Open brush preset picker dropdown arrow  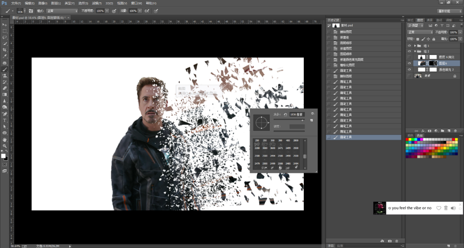click(25, 11)
